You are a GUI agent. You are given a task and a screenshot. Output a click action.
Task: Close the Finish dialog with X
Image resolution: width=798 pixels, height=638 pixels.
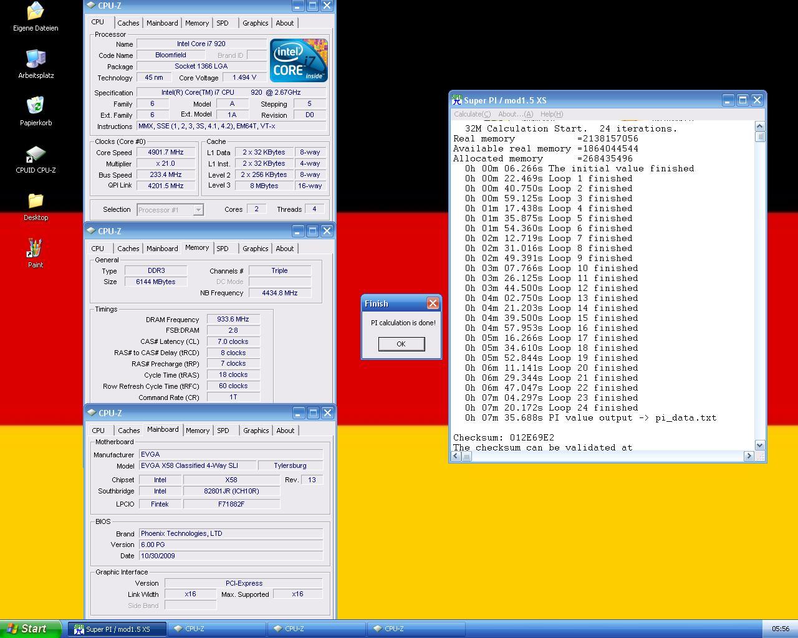click(433, 303)
